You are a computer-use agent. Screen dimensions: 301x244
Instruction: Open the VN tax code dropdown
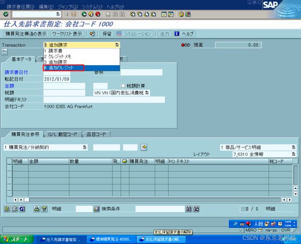(147, 93)
